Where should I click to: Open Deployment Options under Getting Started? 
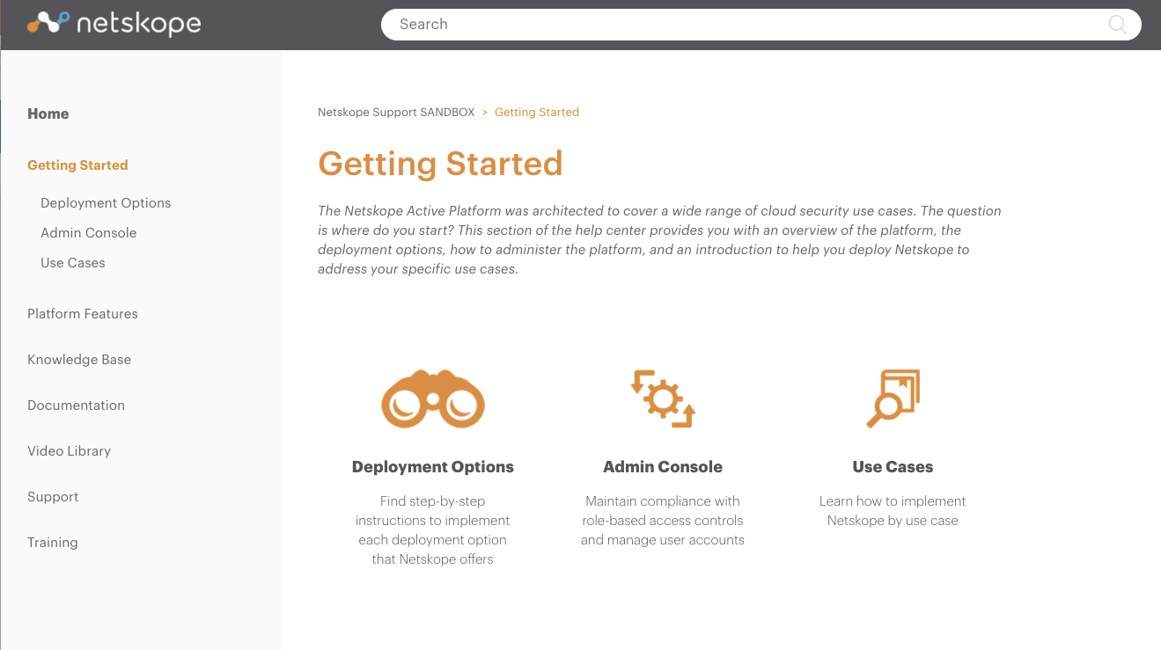(x=106, y=202)
